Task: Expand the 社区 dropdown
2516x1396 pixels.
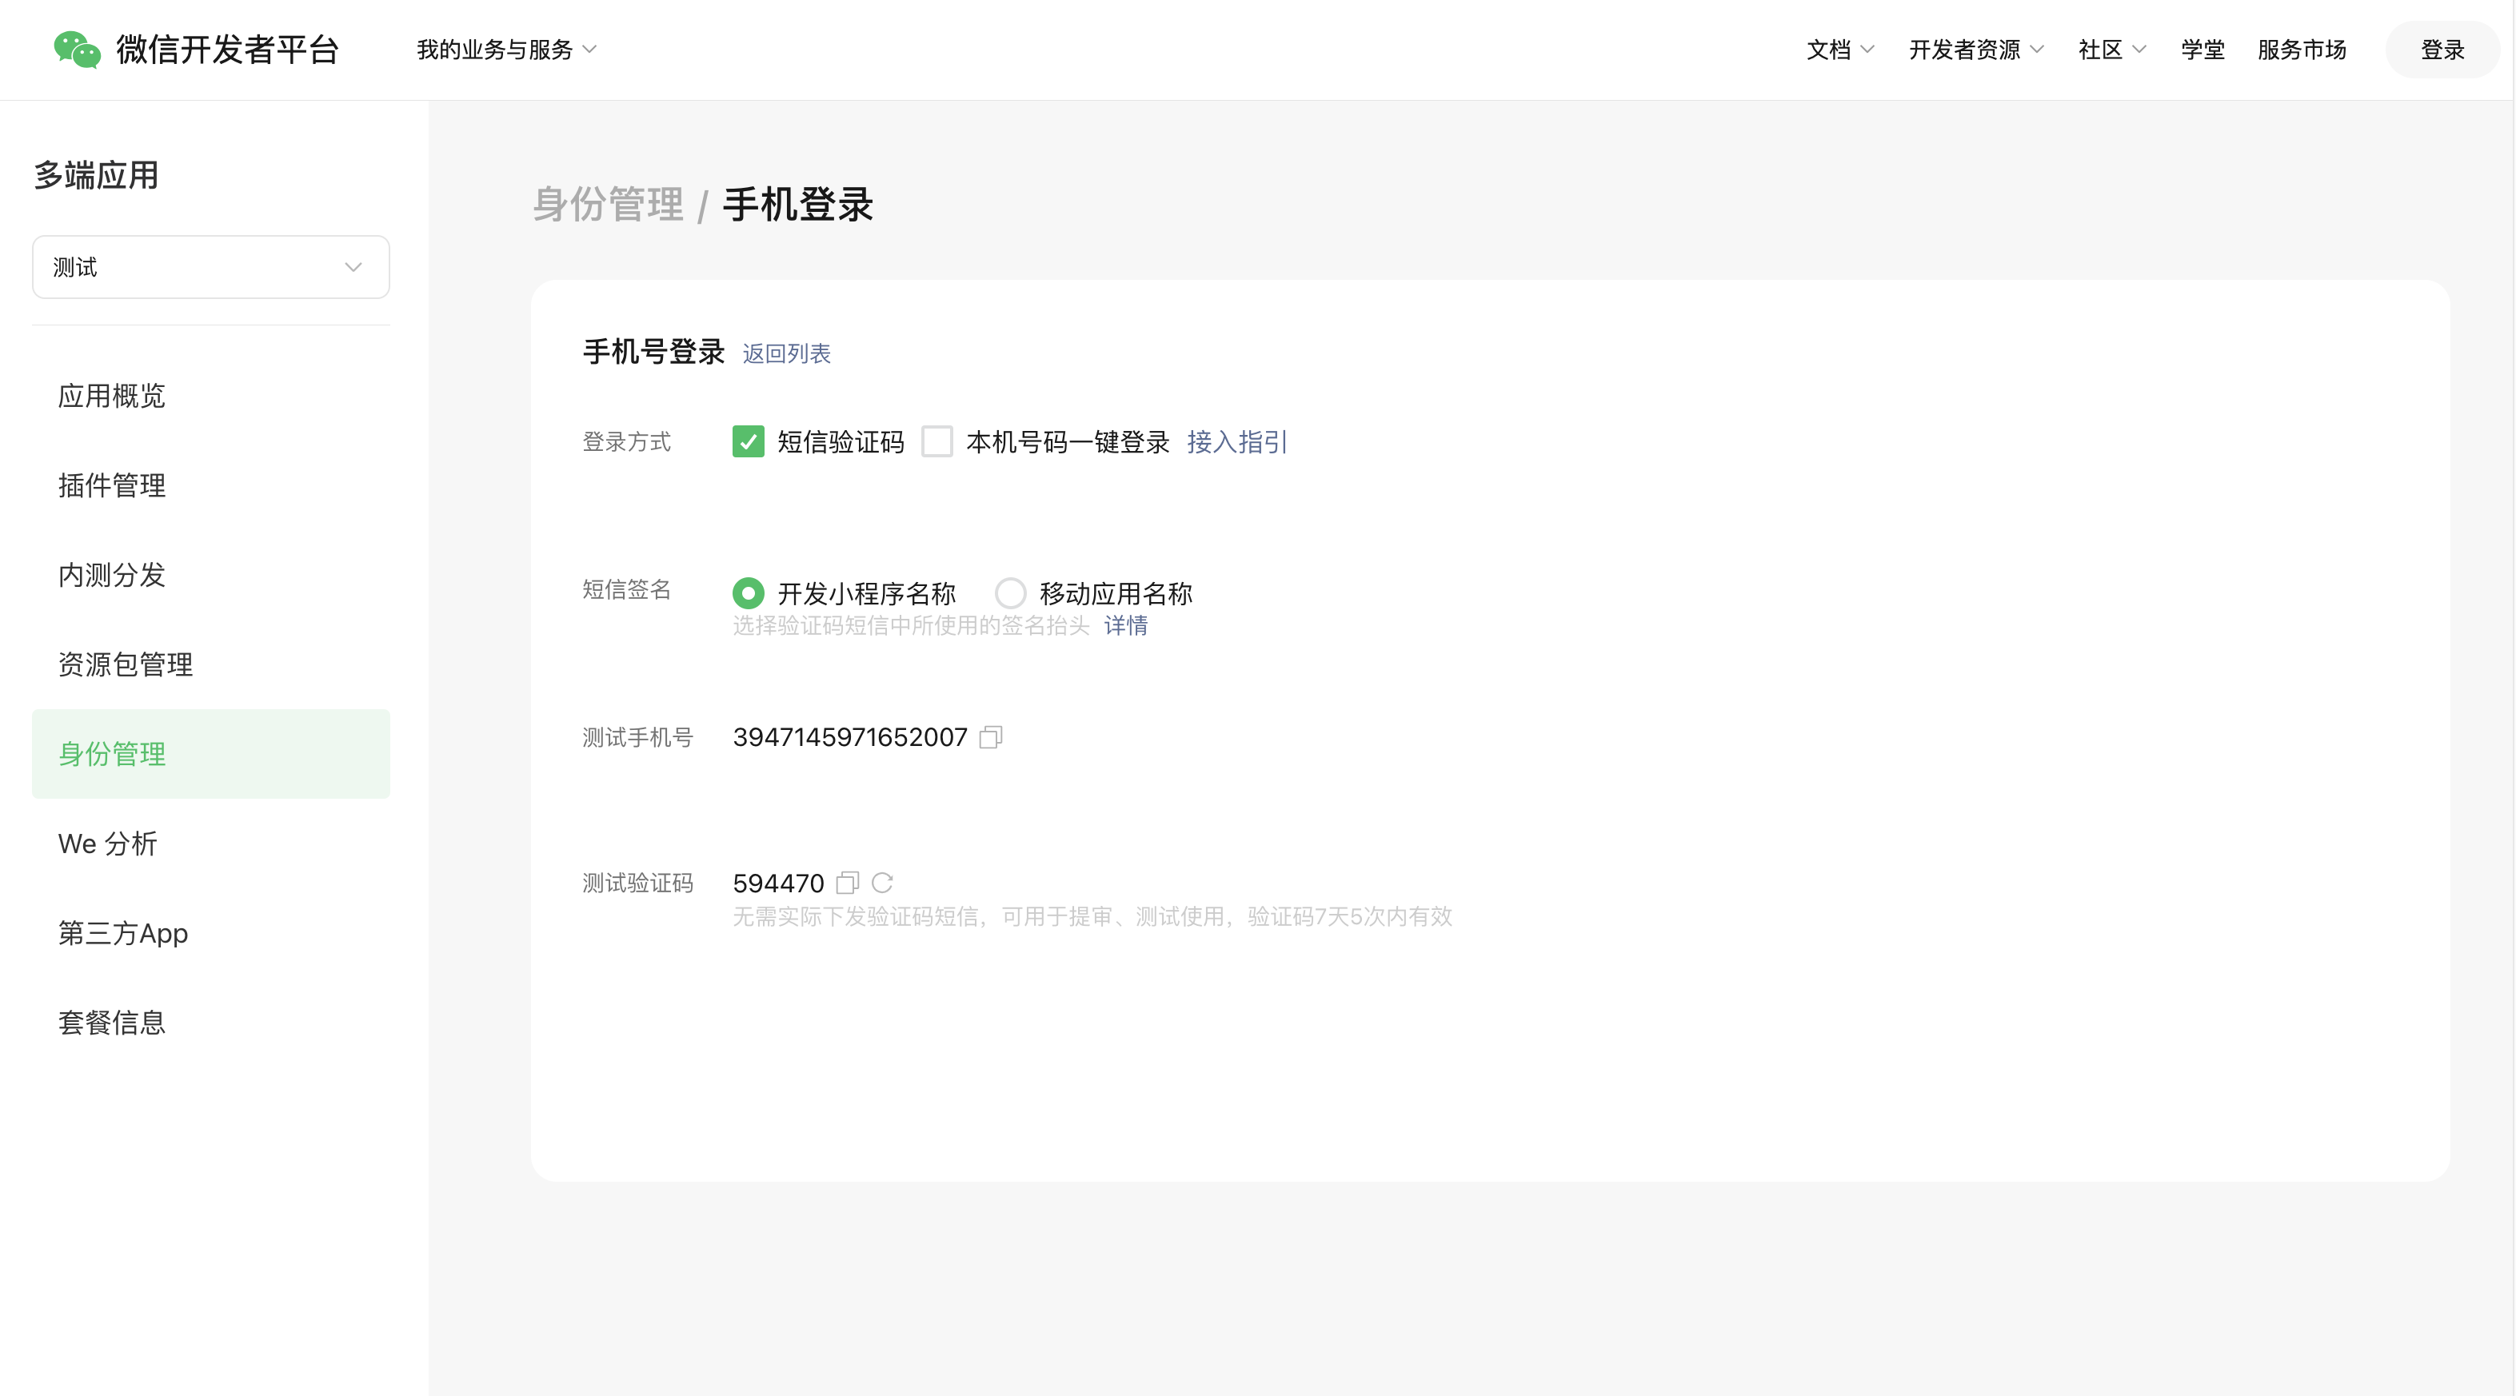Action: pyautogui.click(x=2111, y=50)
